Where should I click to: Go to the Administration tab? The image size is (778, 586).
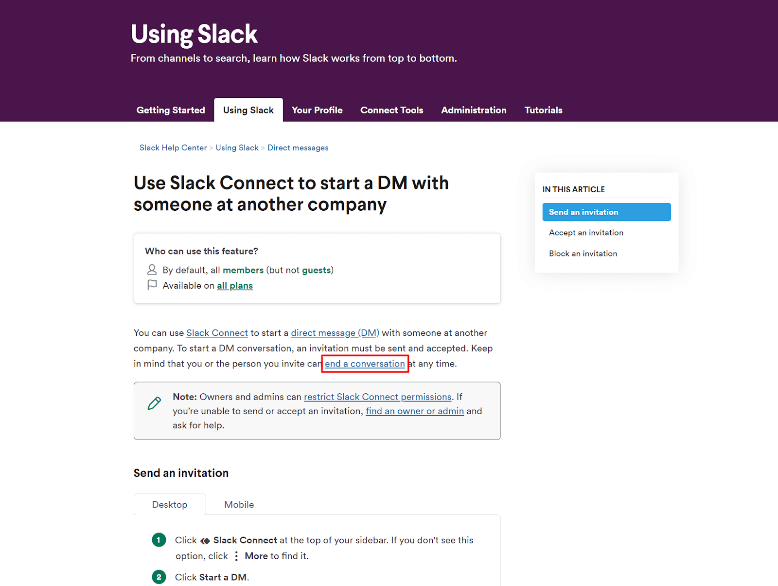(x=474, y=110)
